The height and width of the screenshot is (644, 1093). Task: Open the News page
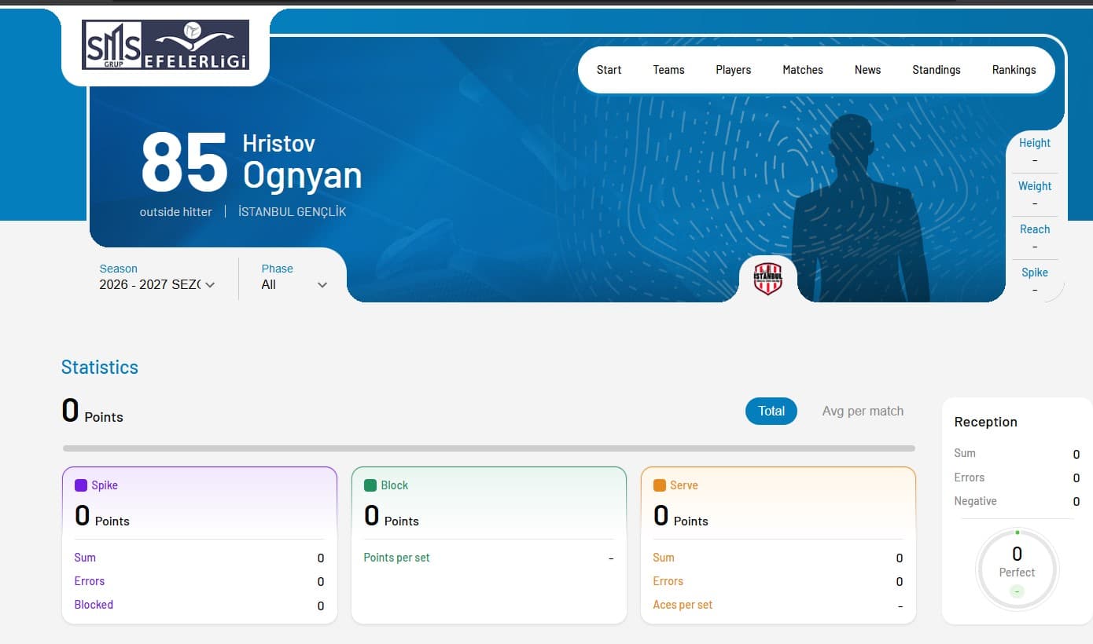click(867, 70)
